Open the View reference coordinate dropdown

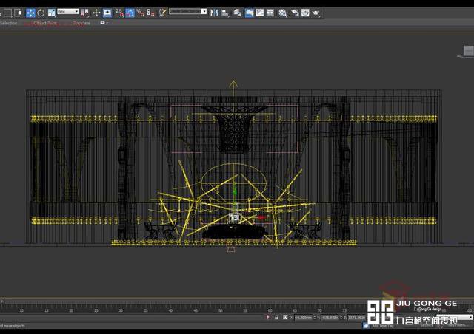(68, 12)
